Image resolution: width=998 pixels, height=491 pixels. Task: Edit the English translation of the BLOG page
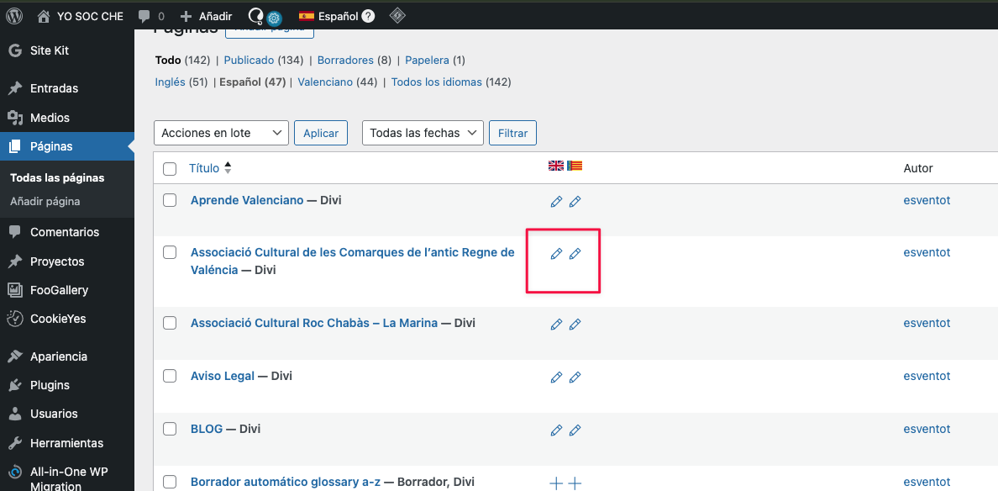[x=556, y=430]
